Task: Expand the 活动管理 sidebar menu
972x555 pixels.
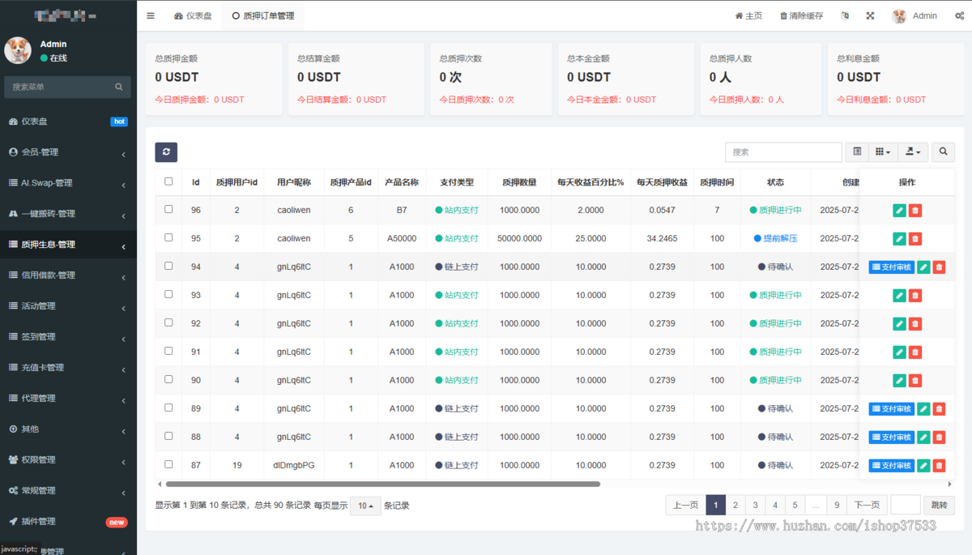Action: (68, 306)
